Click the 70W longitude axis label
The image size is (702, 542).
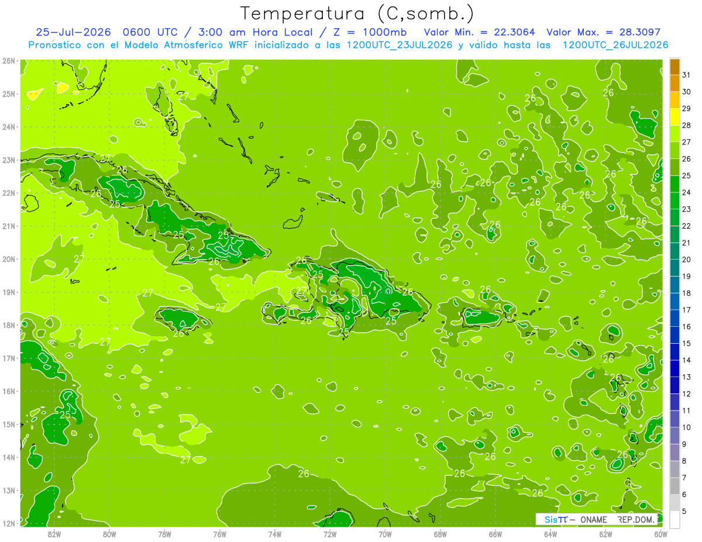[x=385, y=534]
